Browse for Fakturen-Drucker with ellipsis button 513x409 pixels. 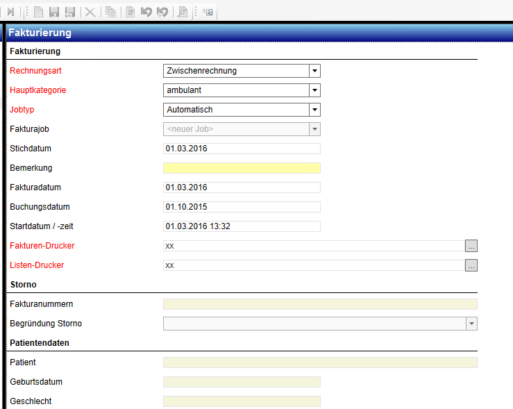(471, 246)
